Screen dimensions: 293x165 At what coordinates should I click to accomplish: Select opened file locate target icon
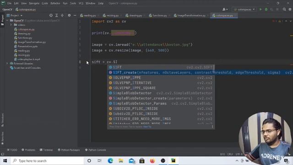pos(51,15)
